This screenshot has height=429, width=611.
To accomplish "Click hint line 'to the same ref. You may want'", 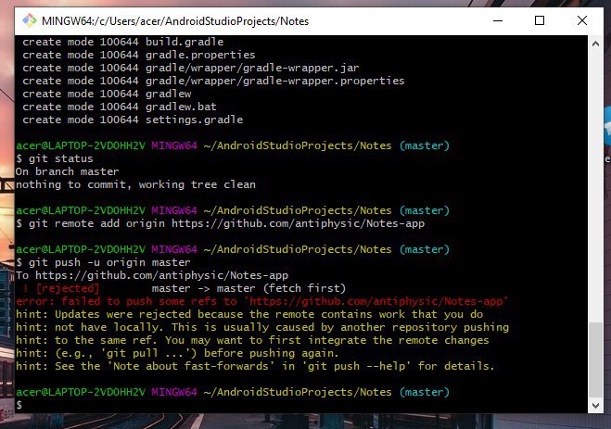I will tap(252, 340).
